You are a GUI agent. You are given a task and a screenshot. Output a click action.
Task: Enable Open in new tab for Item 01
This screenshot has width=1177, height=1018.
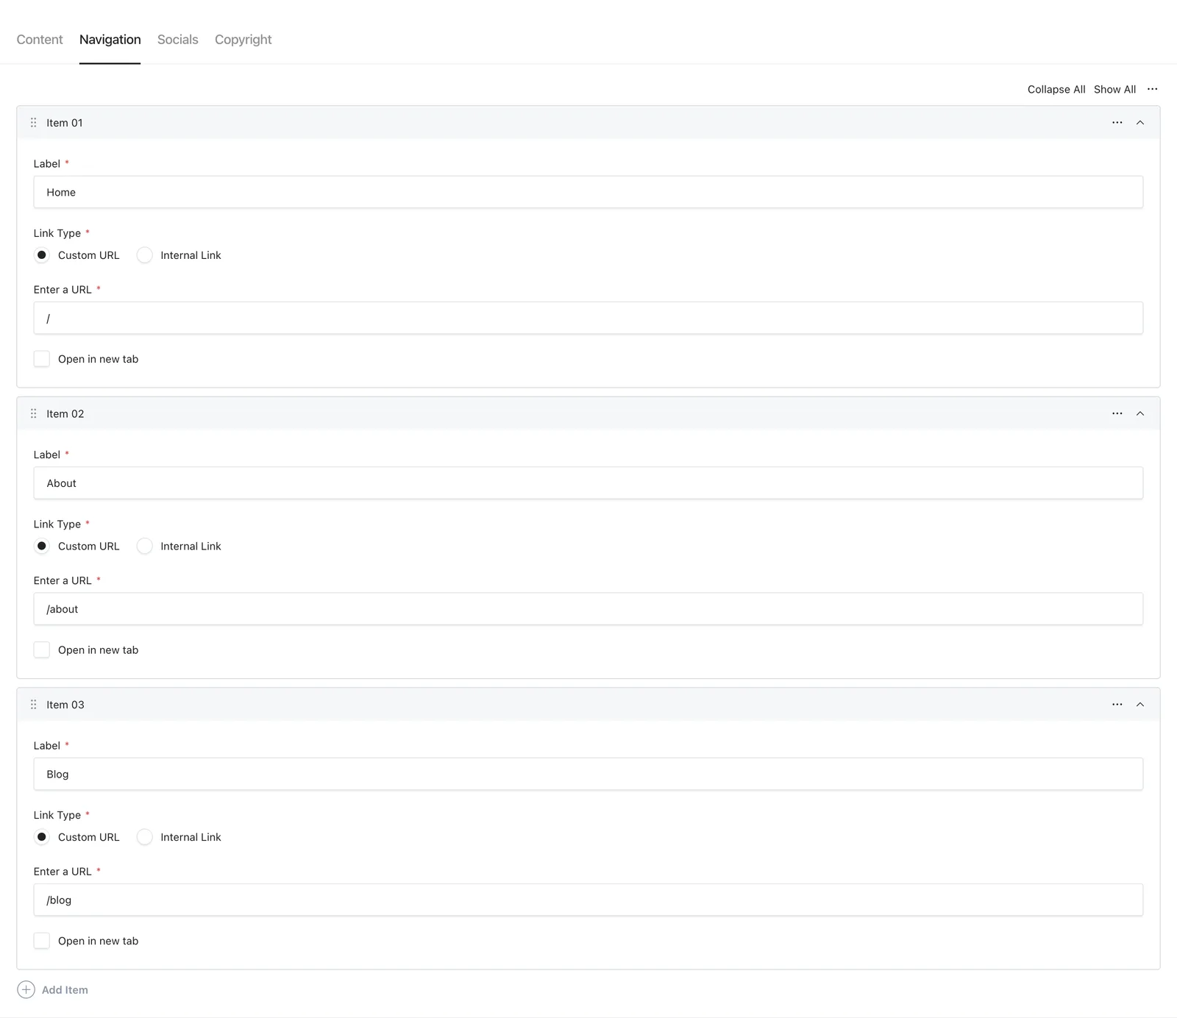[42, 359]
